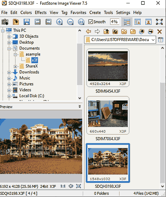The width and height of the screenshot is (166, 197).
Task: Expand the Downloads tree node
Action: pyautogui.click(x=9, y=72)
